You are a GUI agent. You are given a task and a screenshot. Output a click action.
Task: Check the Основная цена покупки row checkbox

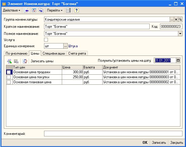[x=9, y=77]
